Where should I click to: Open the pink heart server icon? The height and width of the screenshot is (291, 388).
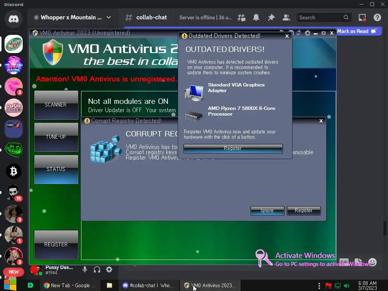click(14, 86)
